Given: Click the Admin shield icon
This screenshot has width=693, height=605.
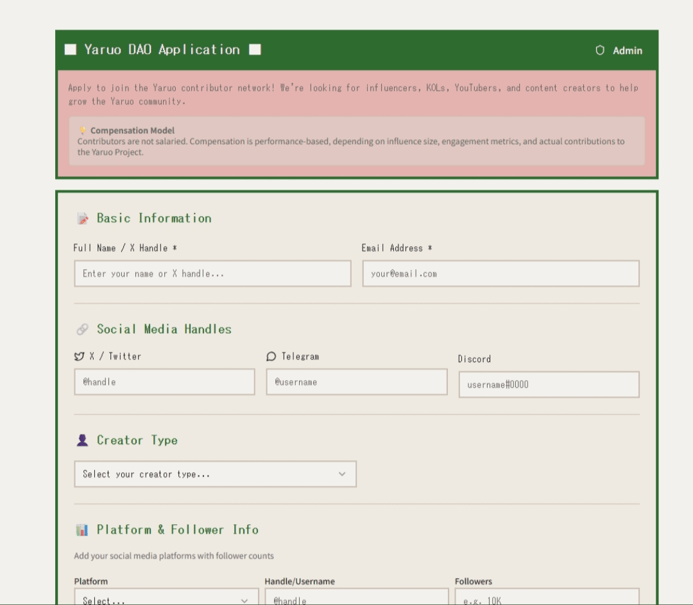Looking at the screenshot, I should pos(600,51).
